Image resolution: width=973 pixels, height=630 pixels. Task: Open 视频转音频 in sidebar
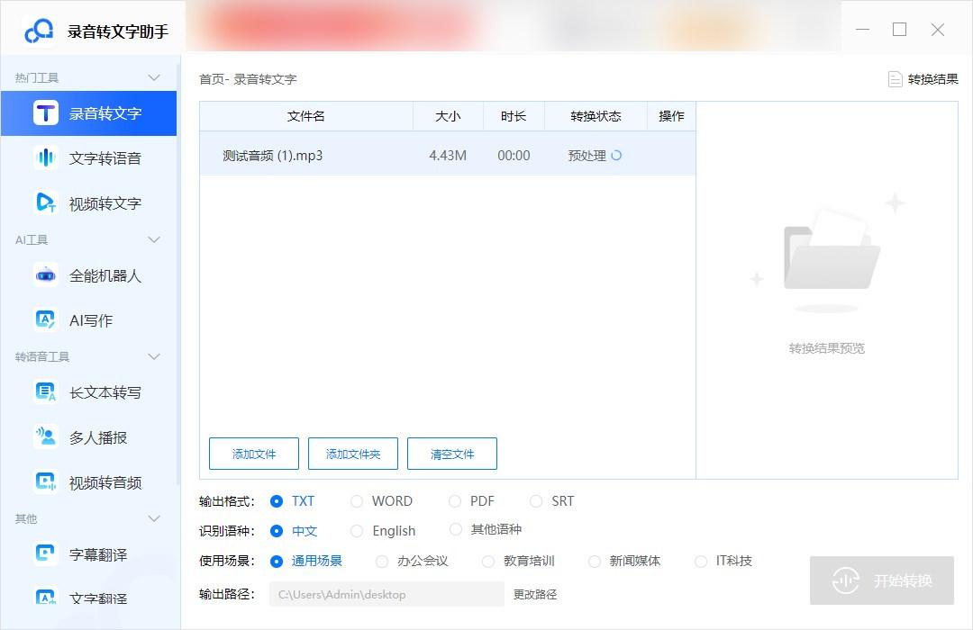88,481
